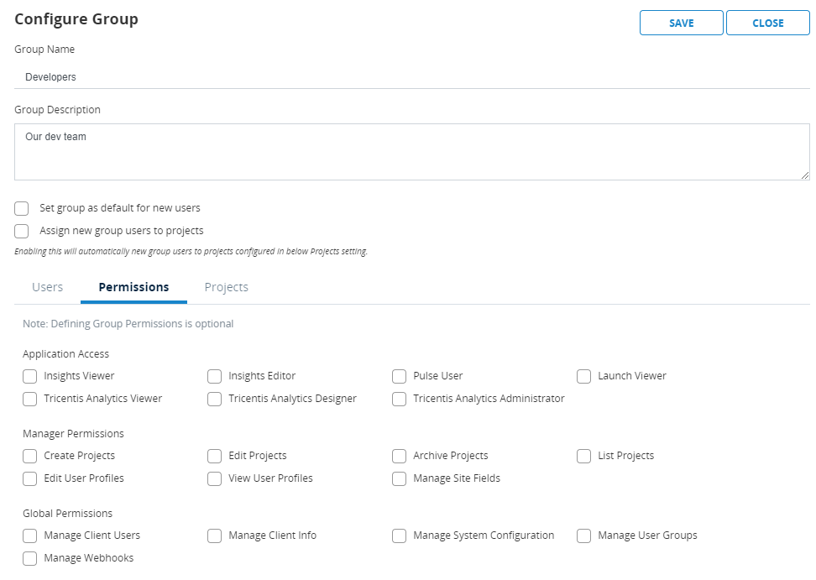
Task: Check the Manage Site Fields box
Action: [x=400, y=478]
